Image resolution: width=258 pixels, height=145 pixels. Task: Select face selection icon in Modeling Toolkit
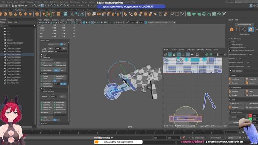click(x=251, y=29)
